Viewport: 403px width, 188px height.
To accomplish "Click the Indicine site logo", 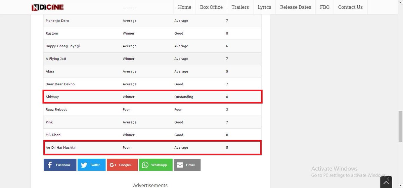I will tap(47, 7).
